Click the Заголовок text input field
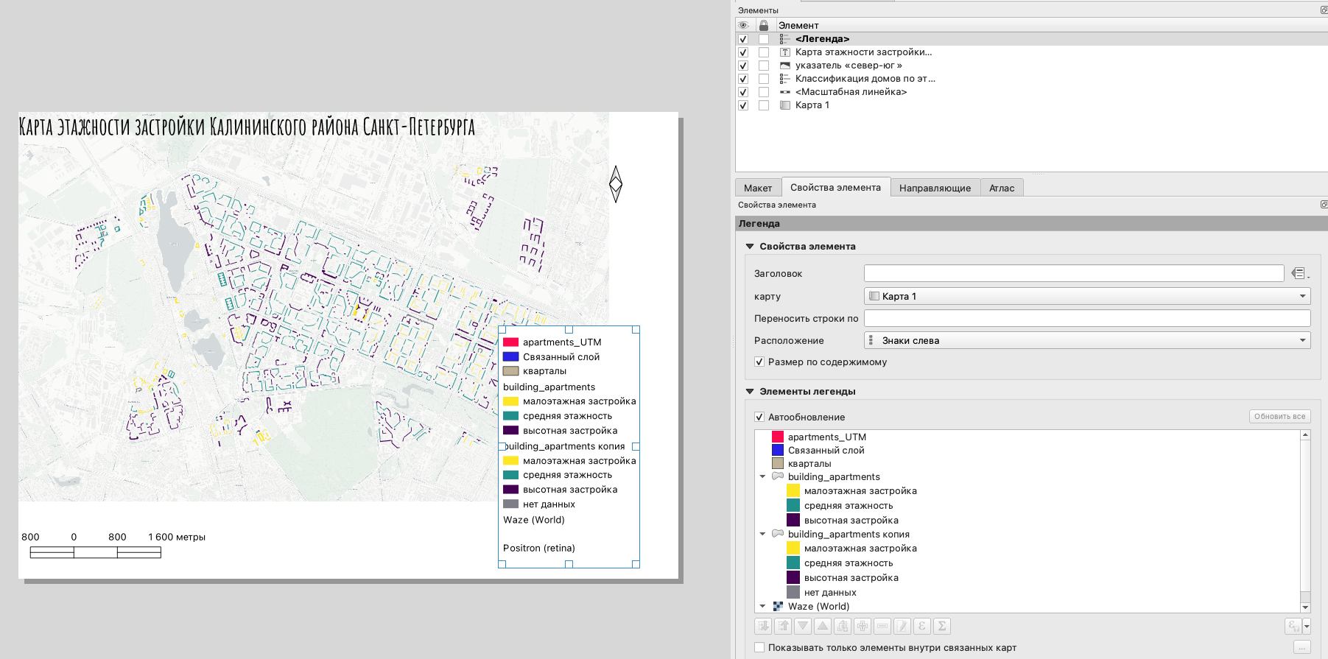The height and width of the screenshot is (659, 1328). [x=1073, y=273]
